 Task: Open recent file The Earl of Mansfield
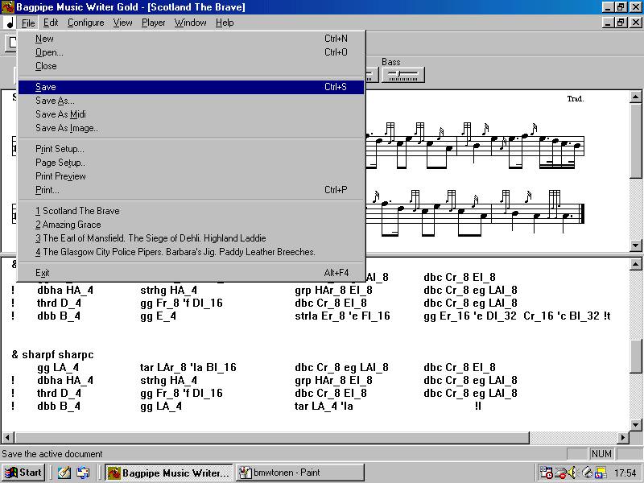pos(191,237)
